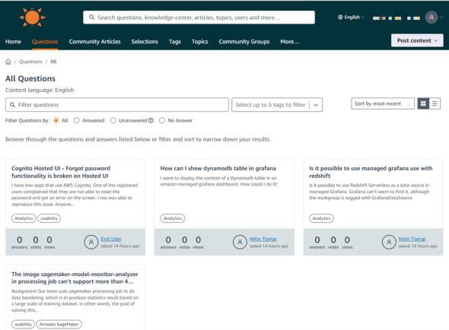Open the Post content dropdown
Image resolution: width=449 pixels, height=330 pixels.
[x=417, y=40]
